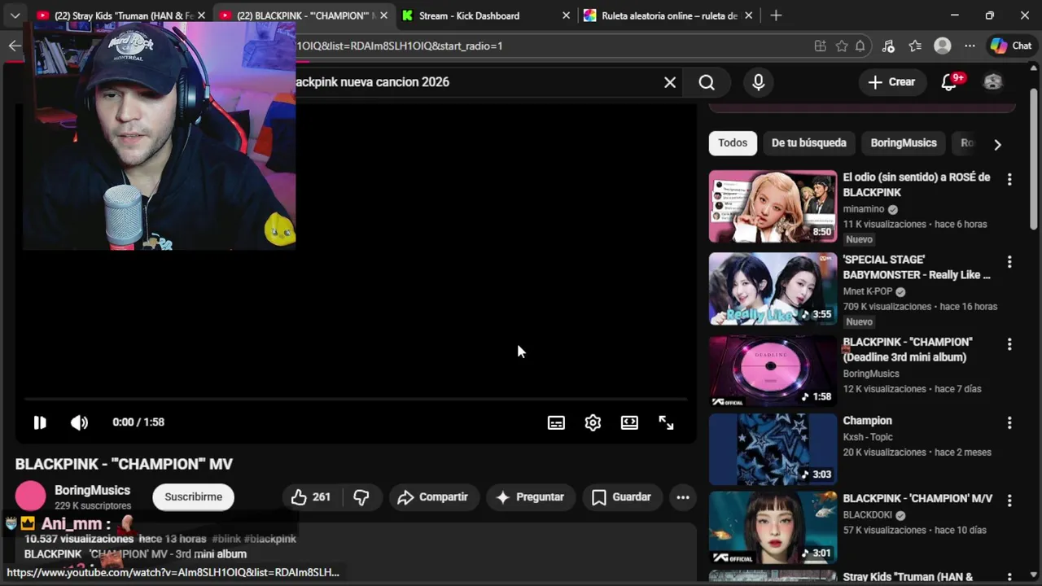Open options for Champion Kxsh Topic video

(1009, 423)
